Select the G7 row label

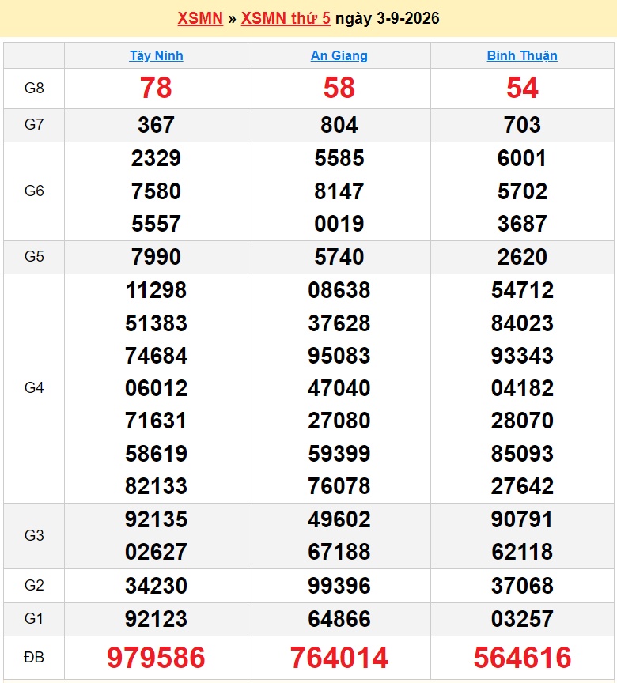[x=34, y=125]
